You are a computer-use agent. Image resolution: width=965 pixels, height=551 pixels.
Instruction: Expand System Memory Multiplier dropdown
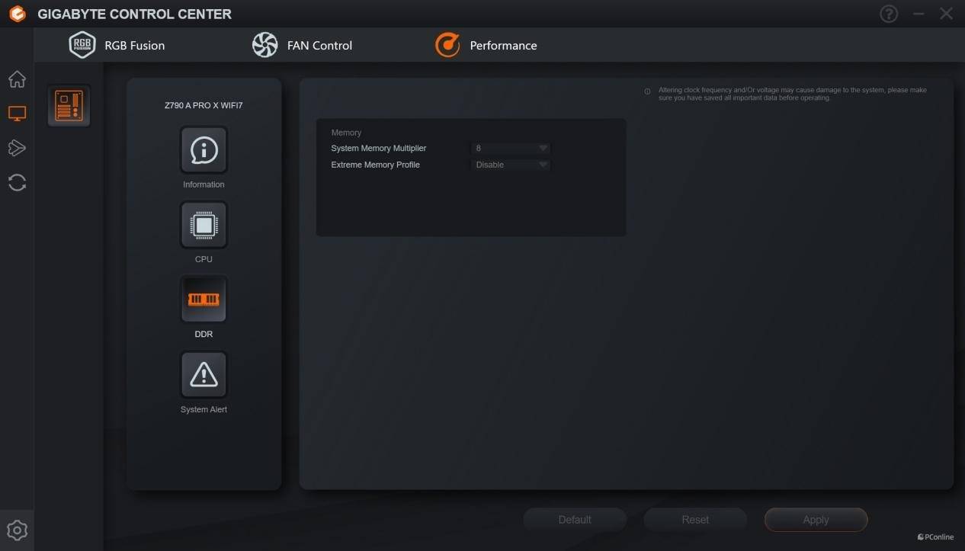tap(511, 149)
